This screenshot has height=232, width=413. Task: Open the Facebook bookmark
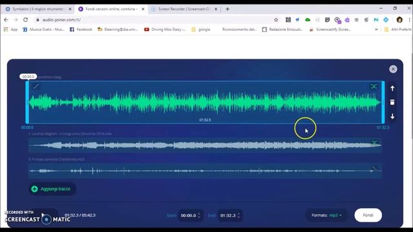pos(81,30)
